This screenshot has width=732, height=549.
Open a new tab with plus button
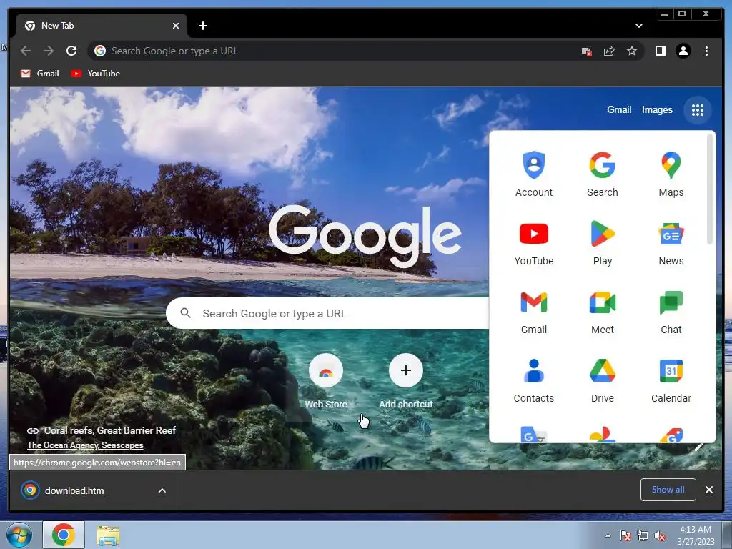[202, 26]
